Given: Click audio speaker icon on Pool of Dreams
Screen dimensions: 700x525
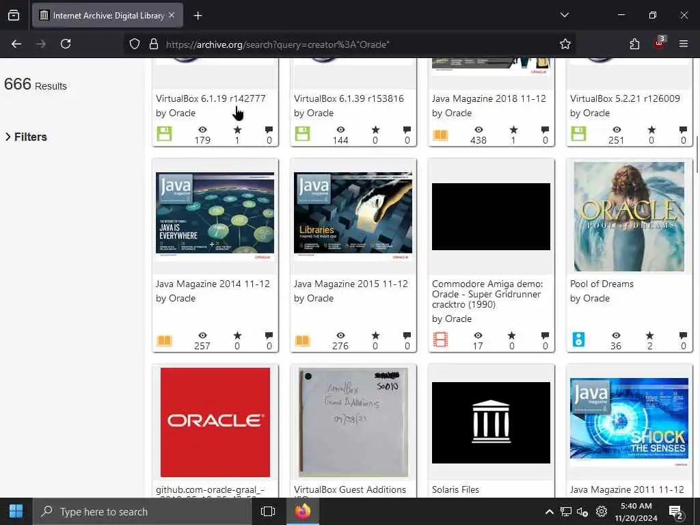Looking at the screenshot, I should pyautogui.click(x=578, y=340).
